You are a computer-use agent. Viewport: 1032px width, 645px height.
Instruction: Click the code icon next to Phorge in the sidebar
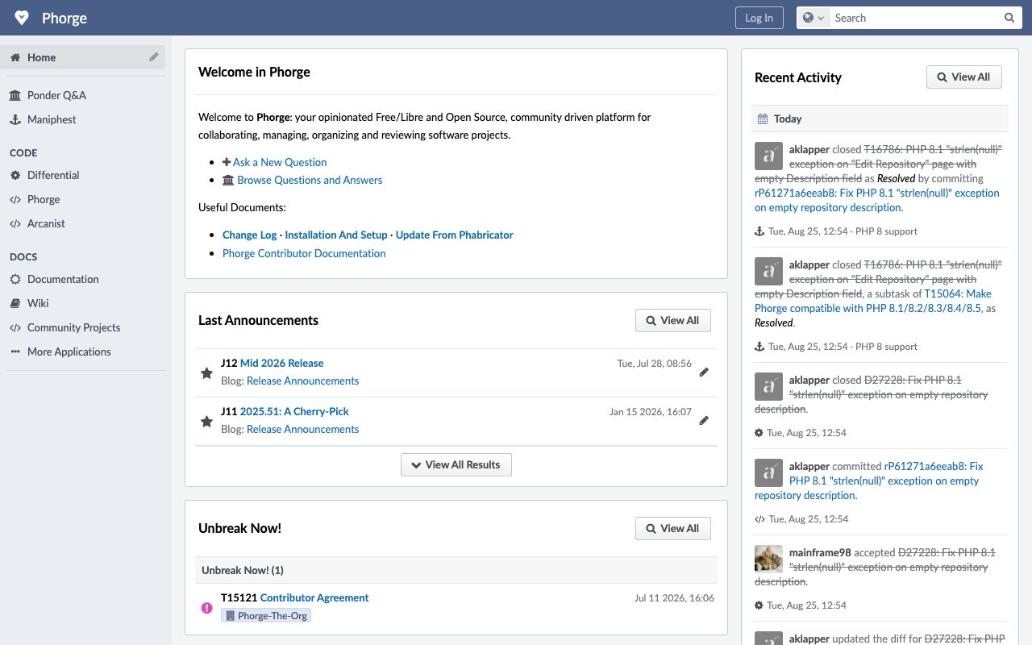click(15, 199)
